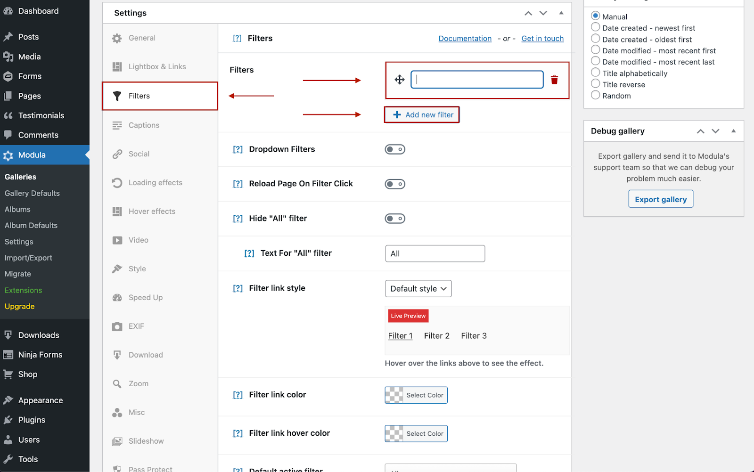Open the Lightbox & Links tab

(x=160, y=67)
